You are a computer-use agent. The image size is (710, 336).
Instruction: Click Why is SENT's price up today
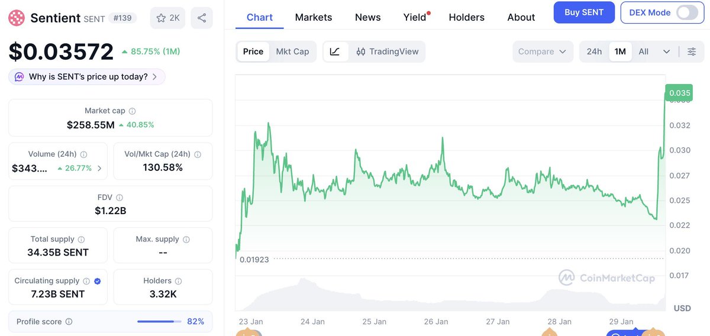(x=88, y=77)
